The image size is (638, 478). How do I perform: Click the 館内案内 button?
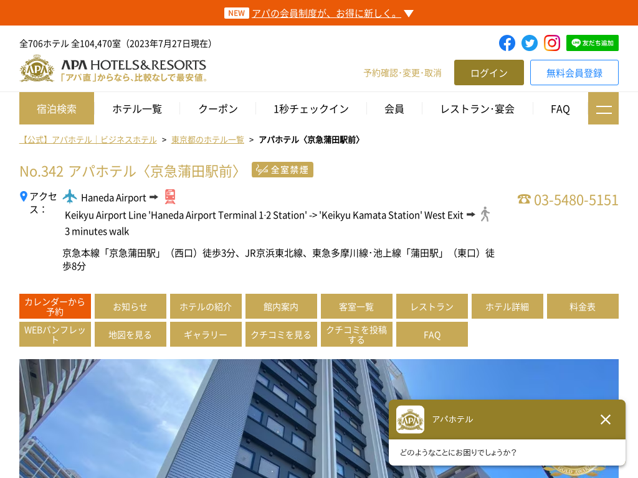281,306
